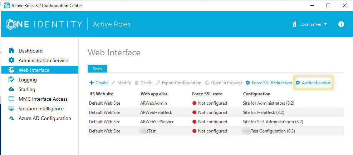Open the Starling section
Image resolution: width=353 pixels, height=155 pixels.
pos(27,89)
